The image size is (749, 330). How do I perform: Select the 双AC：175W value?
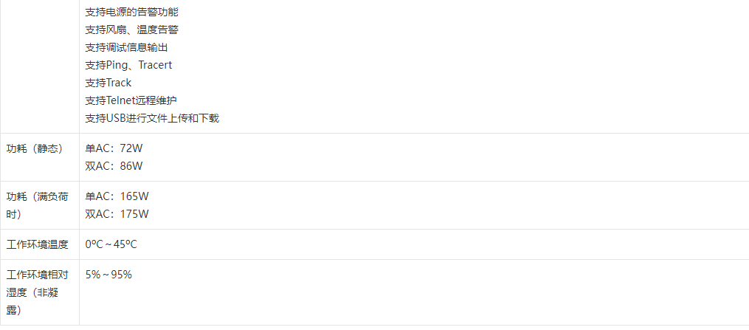pos(117,214)
